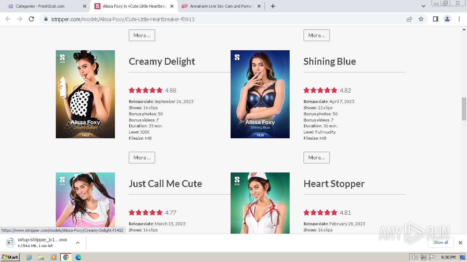This screenshot has width=467, height=262.
Task: Open the tab search dropdown
Action: click(424, 6)
